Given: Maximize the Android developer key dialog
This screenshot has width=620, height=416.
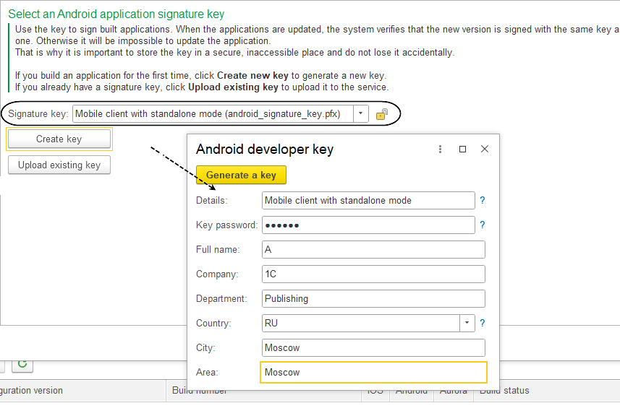Looking at the screenshot, I should 463,149.
